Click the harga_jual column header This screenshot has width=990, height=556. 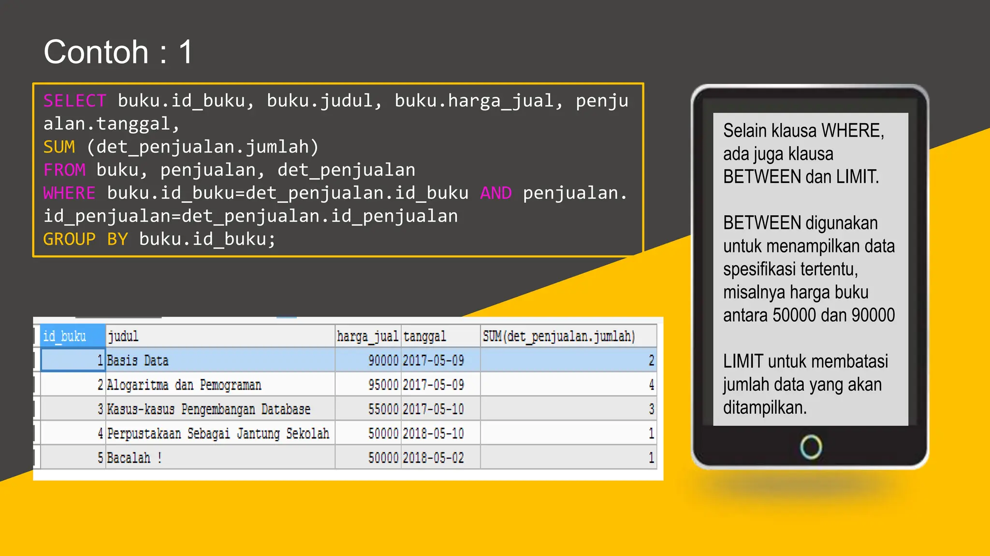pyautogui.click(x=368, y=336)
